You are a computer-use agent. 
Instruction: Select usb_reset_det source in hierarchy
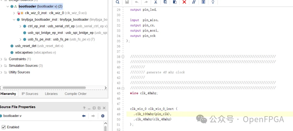click(26, 46)
